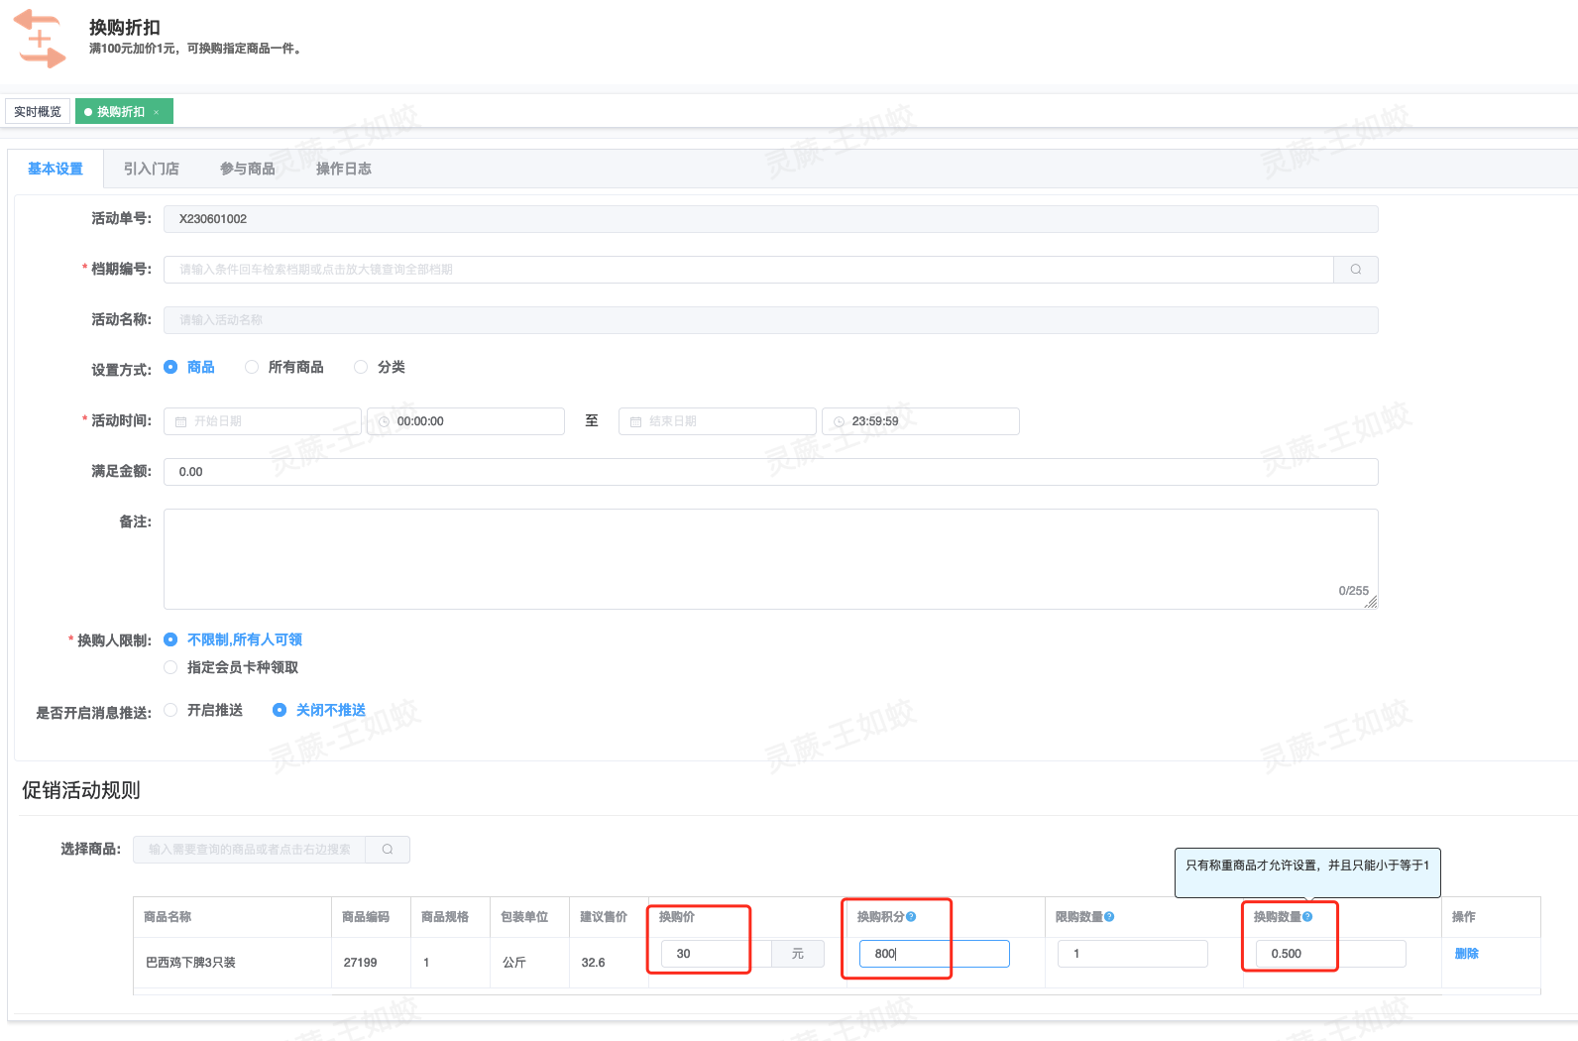Click the 促销活动规则 section heading

pos(81,790)
